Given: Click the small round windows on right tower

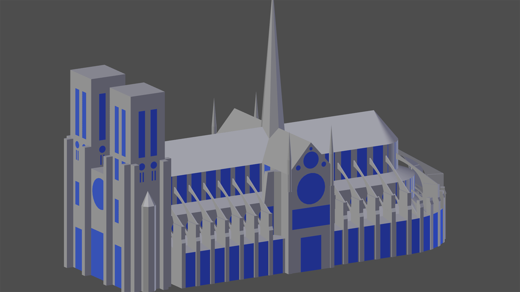Looking at the screenshot, I should [148, 166].
